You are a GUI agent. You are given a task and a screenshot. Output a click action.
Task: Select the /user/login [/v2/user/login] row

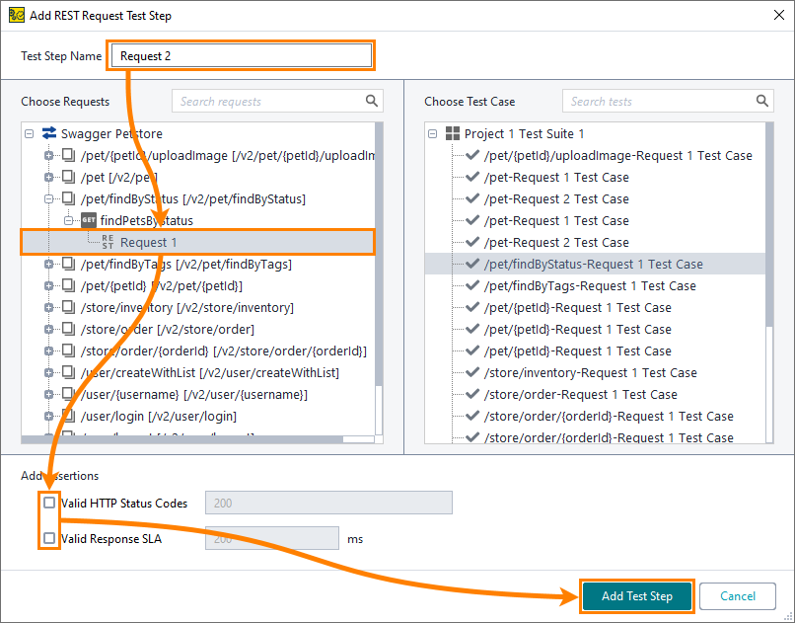point(159,416)
